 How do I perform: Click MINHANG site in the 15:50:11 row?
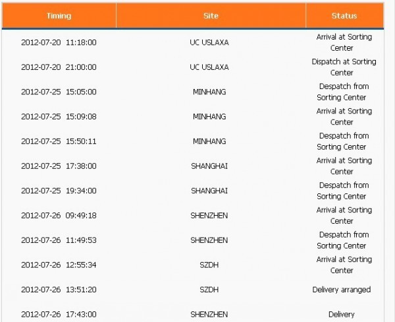click(x=209, y=141)
